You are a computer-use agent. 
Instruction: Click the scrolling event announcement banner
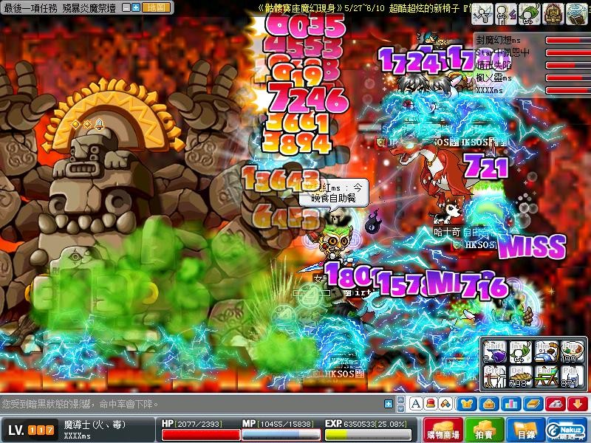point(363,8)
